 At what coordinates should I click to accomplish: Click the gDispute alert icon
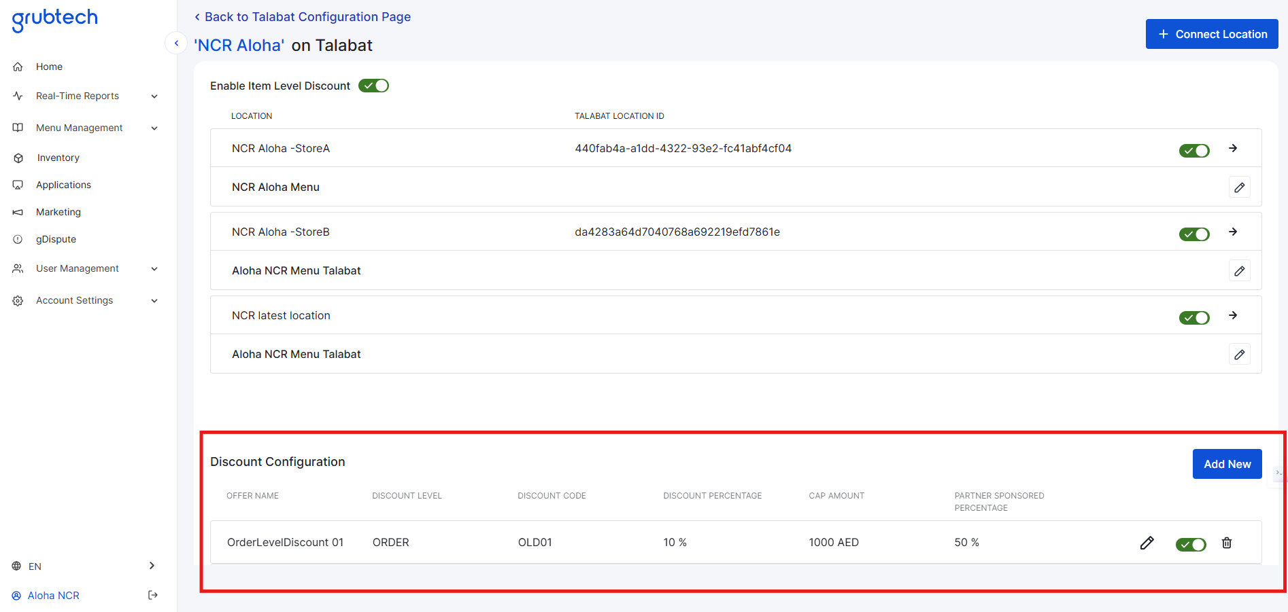pos(18,239)
